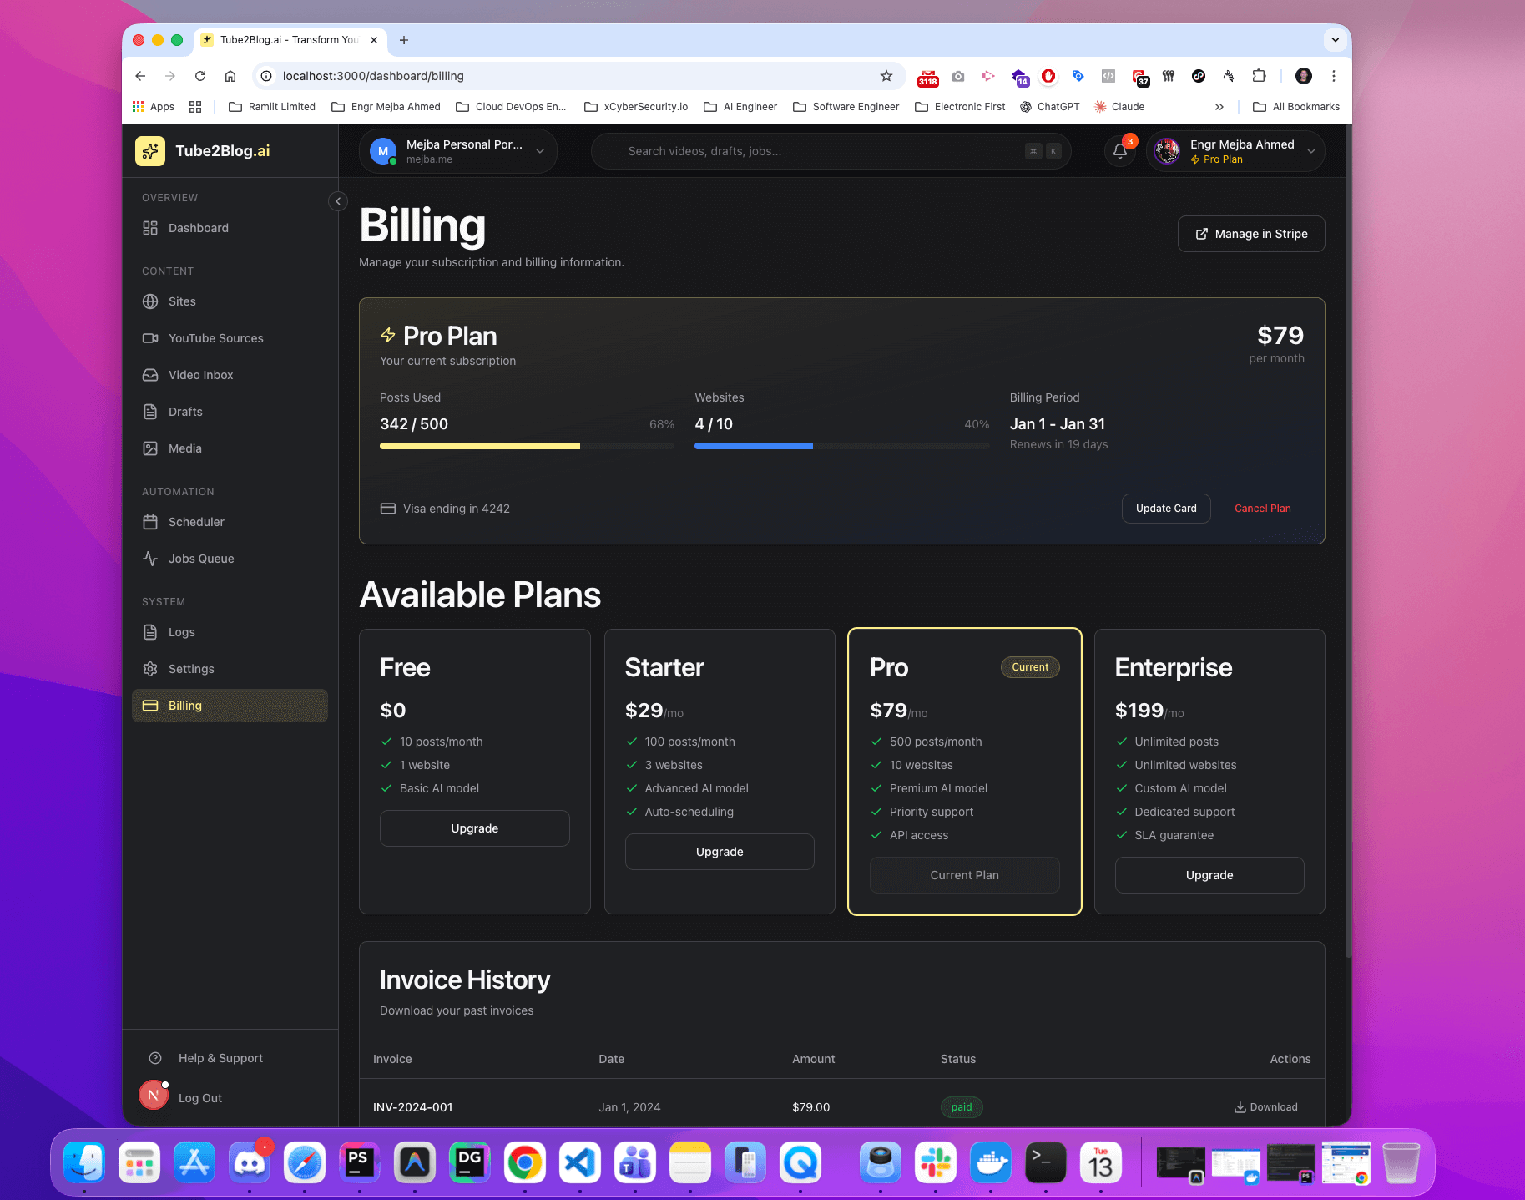Select the Jobs Queue icon

click(150, 559)
